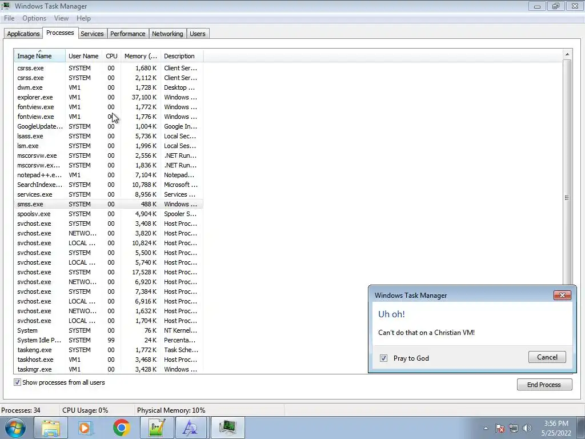Cancel the Uh oh dialog

(x=547, y=357)
